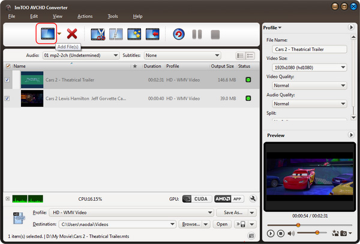Mute the preview speaker icon
Image resolution: width=360 pixels, height=244 pixels.
coord(290,233)
